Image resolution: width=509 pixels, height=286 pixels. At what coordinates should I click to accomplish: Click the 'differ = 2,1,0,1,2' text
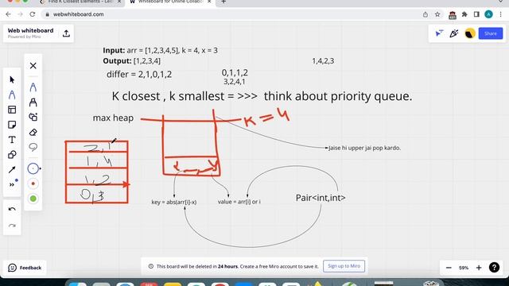[139, 74]
